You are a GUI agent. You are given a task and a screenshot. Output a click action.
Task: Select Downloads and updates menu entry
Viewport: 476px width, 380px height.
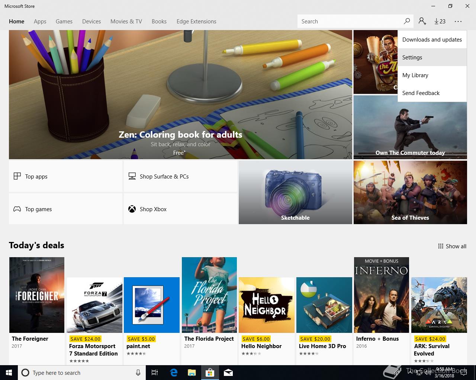[x=432, y=40]
